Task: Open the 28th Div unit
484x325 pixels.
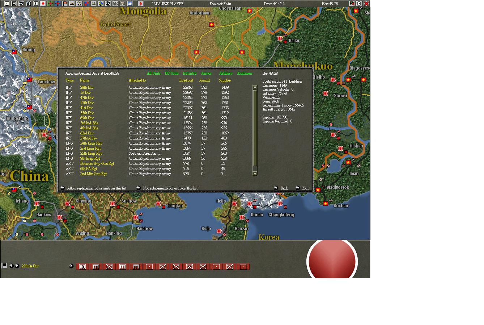Action: click(x=87, y=88)
